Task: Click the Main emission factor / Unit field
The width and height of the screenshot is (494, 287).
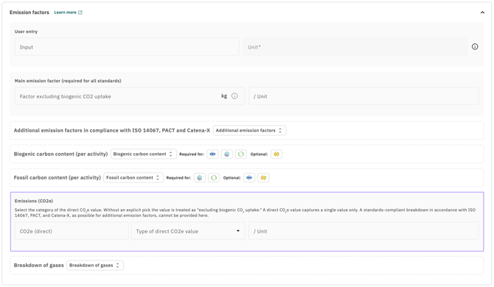Action: pos(363,96)
